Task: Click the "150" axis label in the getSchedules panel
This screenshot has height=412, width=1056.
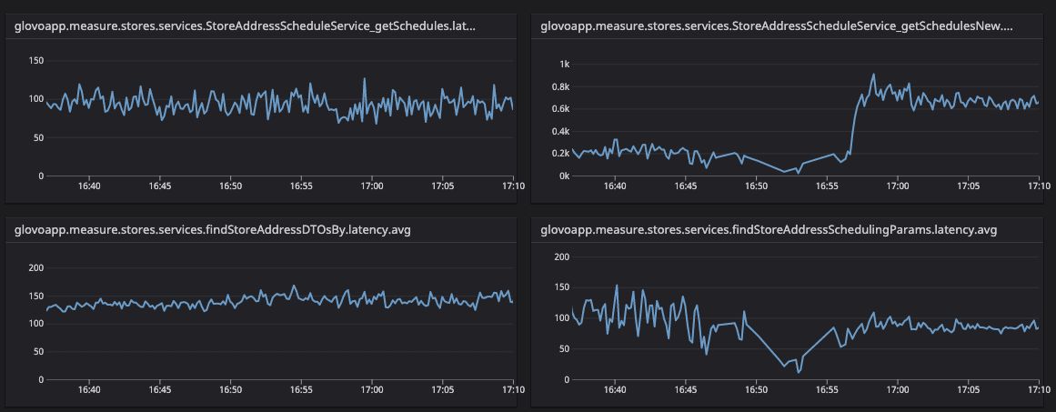Action: [x=36, y=61]
